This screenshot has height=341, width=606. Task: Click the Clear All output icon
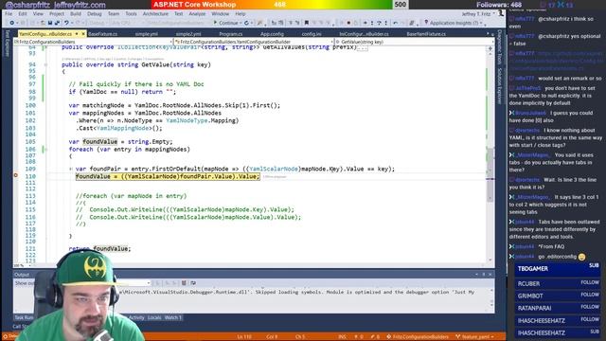click(x=184, y=283)
